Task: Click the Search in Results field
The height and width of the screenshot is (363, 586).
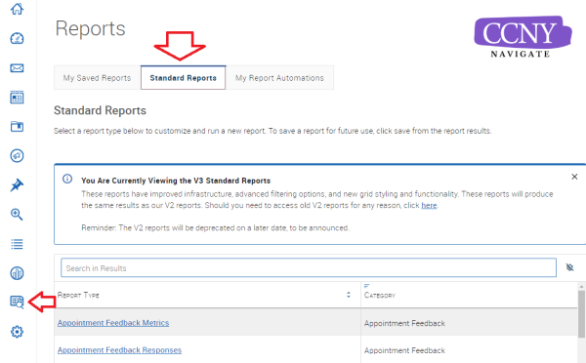Action: point(309,267)
